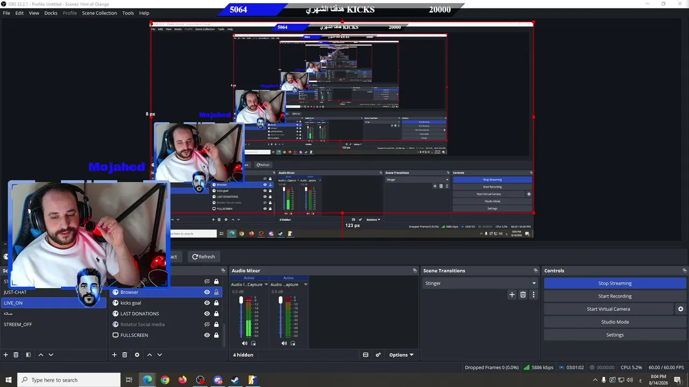Open the Scene Collection menu
Screen dimensions: 689x387
click(99, 13)
